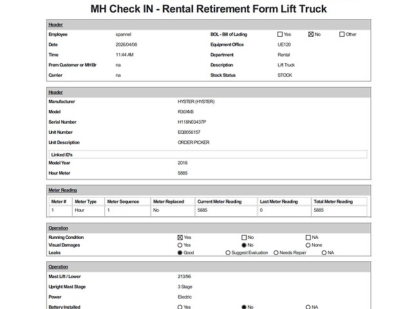Choose 'None' for Visual Damages
This screenshot has width=412, height=309.
[308, 245]
